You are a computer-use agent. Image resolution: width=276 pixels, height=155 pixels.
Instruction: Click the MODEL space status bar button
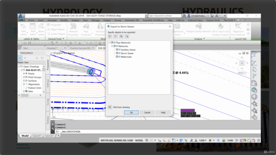tap(139, 140)
